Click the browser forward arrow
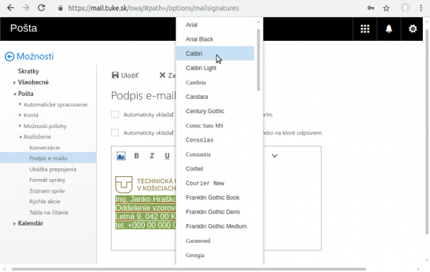The width and height of the screenshot is (430, 272). coord(26,8)
